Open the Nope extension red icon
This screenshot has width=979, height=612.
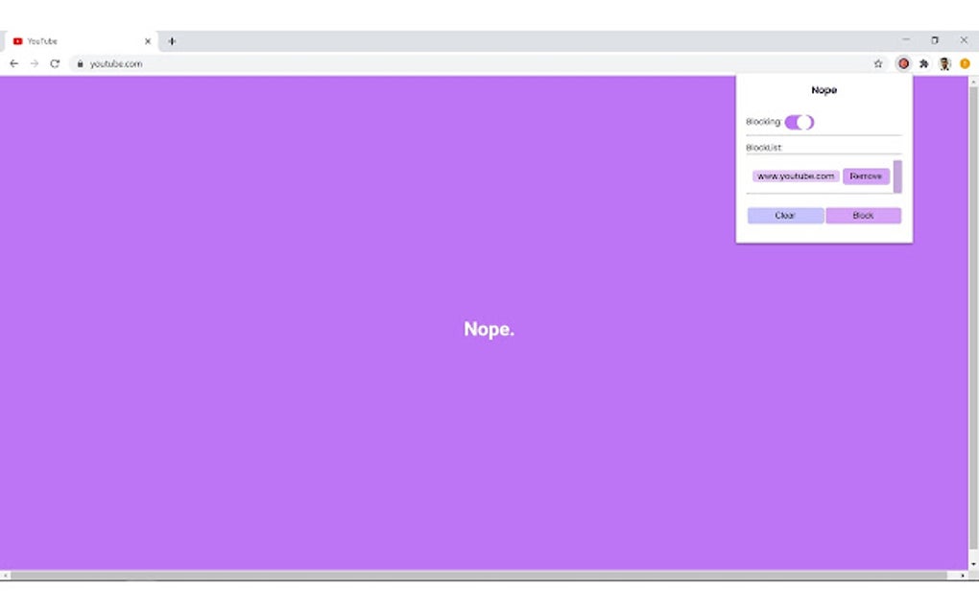tap(902, 63)
